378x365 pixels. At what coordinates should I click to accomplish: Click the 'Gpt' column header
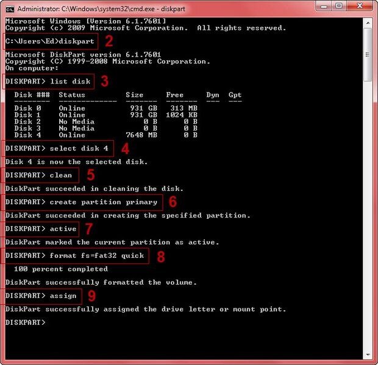[235, 95]
